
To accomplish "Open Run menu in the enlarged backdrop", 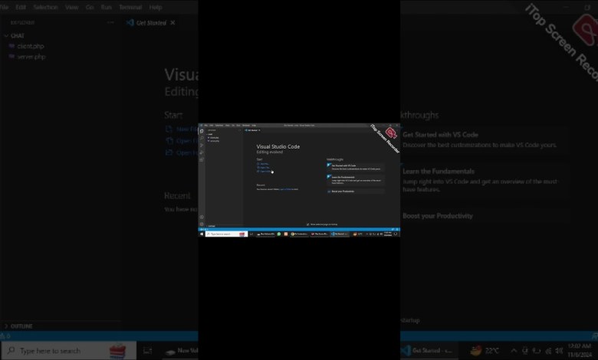I will tap(106, 7).
